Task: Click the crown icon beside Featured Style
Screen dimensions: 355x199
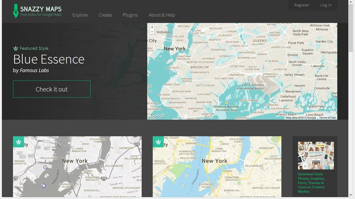Action: (15, 48)
